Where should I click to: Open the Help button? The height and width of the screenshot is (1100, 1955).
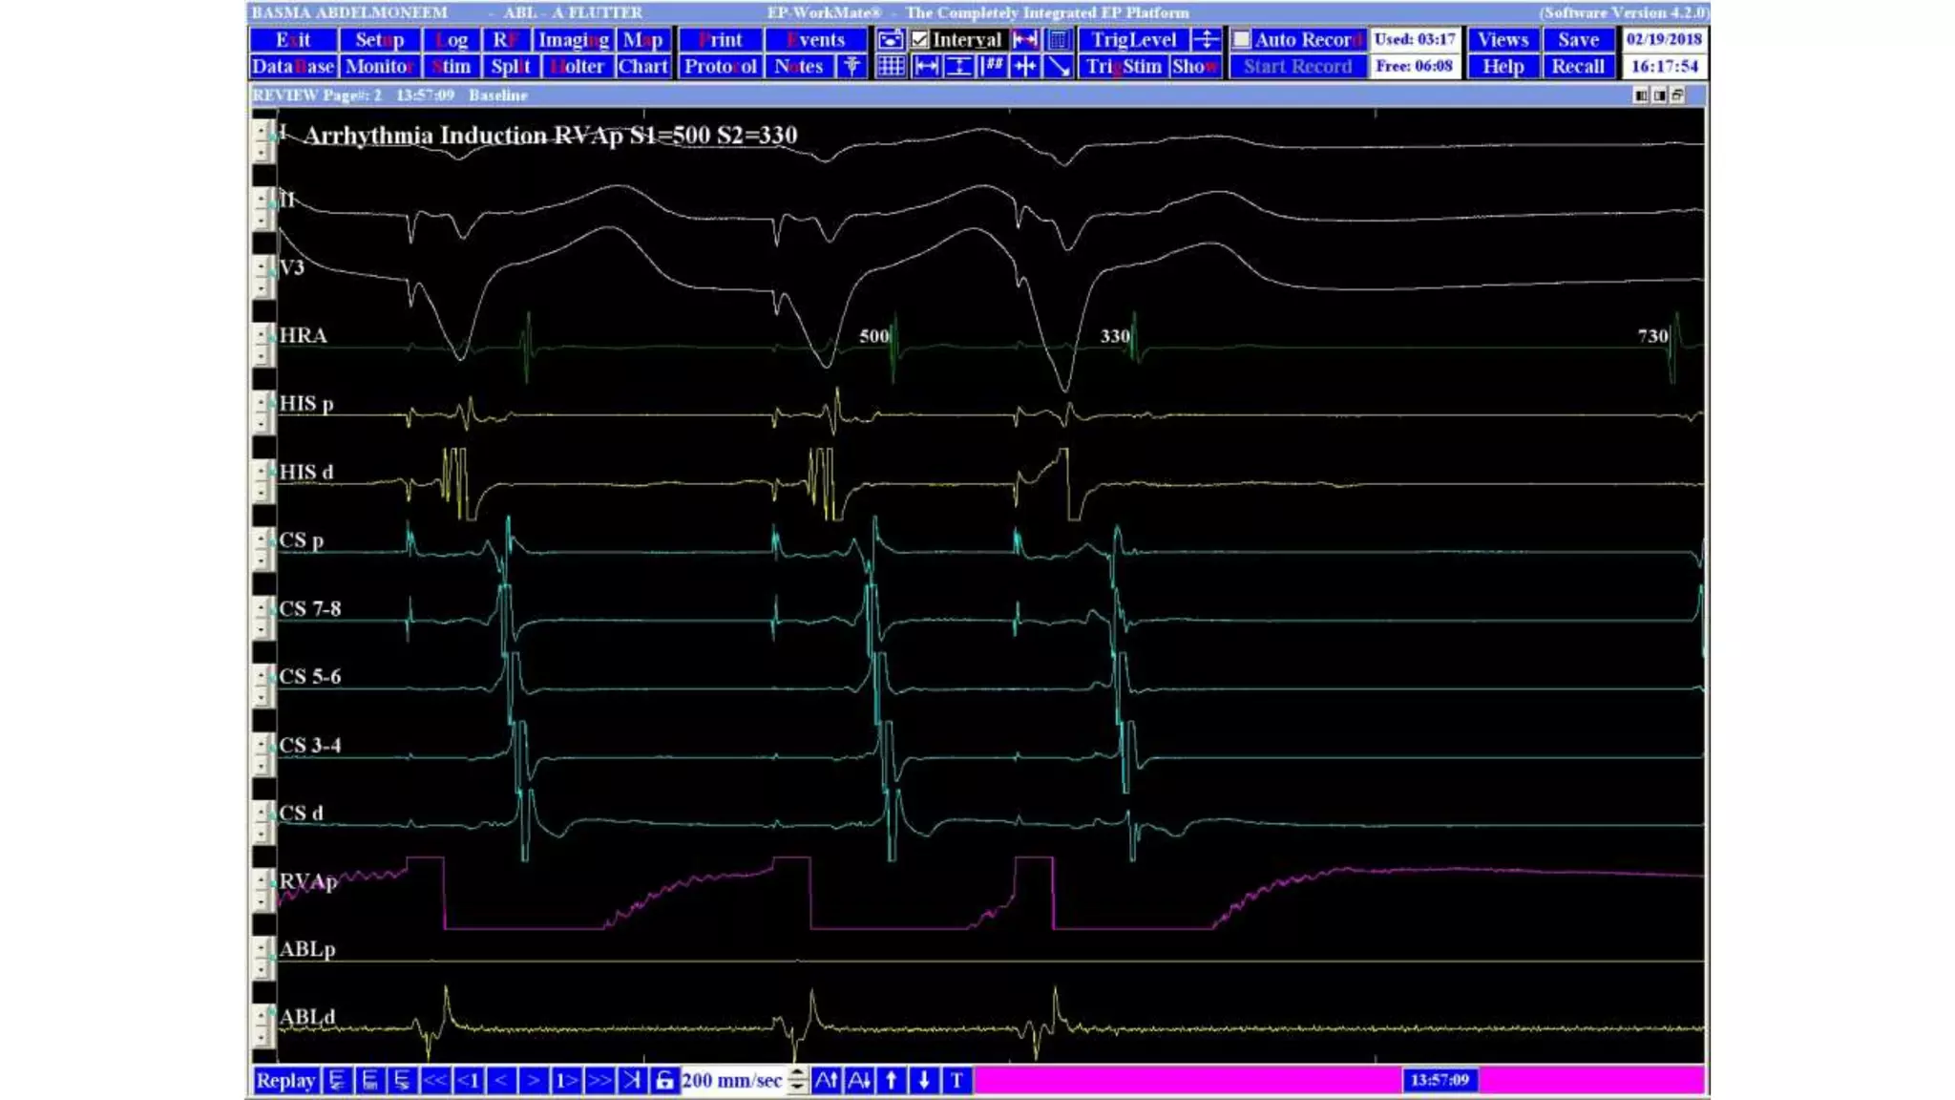pos(1503,67)
